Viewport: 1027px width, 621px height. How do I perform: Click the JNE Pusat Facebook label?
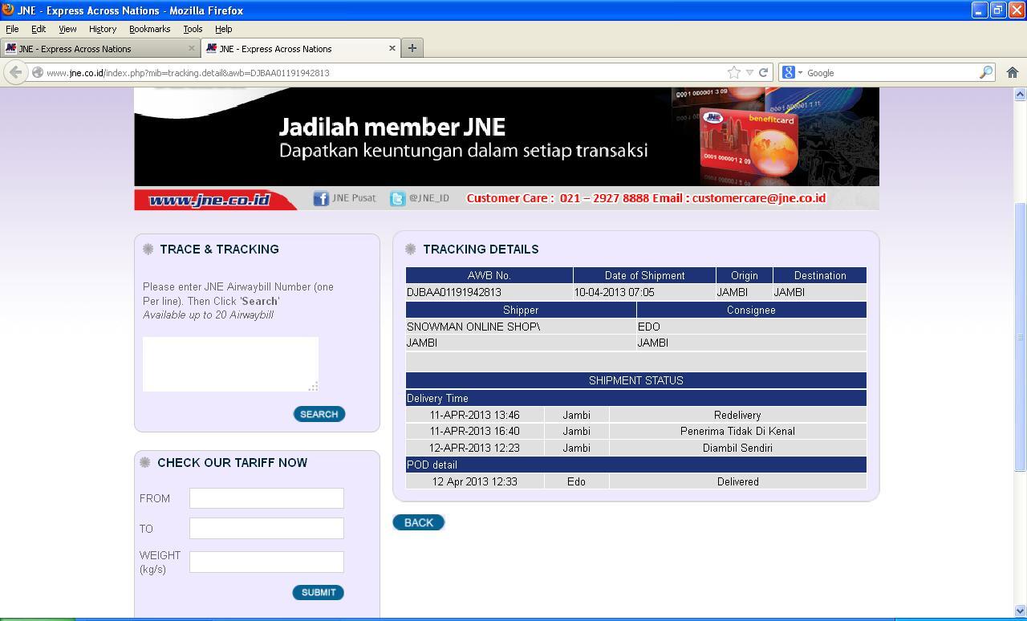click(x=354, y=198)
